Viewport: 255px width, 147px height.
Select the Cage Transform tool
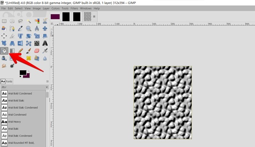tap(29, 43)
